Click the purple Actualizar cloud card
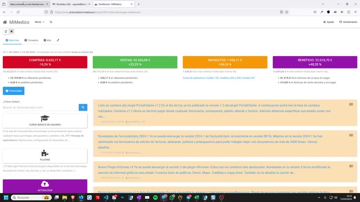 click(x=45, y=186)
